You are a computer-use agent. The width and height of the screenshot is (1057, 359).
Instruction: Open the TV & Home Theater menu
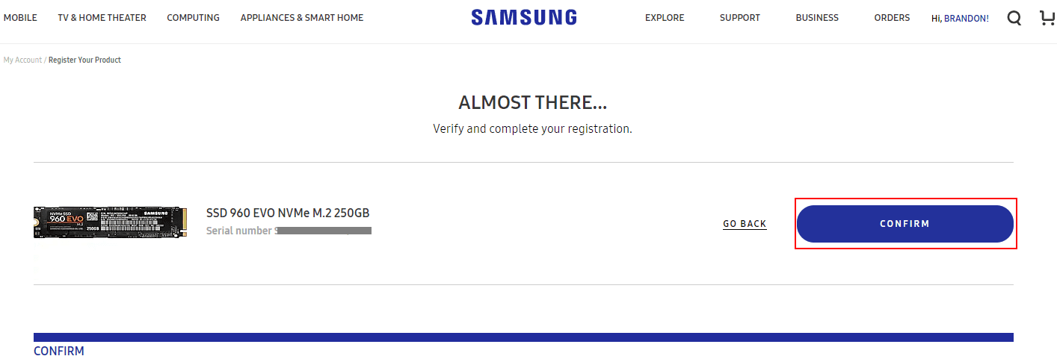pos(102,18)
